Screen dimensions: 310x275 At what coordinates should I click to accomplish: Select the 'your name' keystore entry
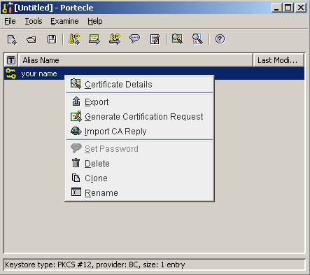(154, 73)
